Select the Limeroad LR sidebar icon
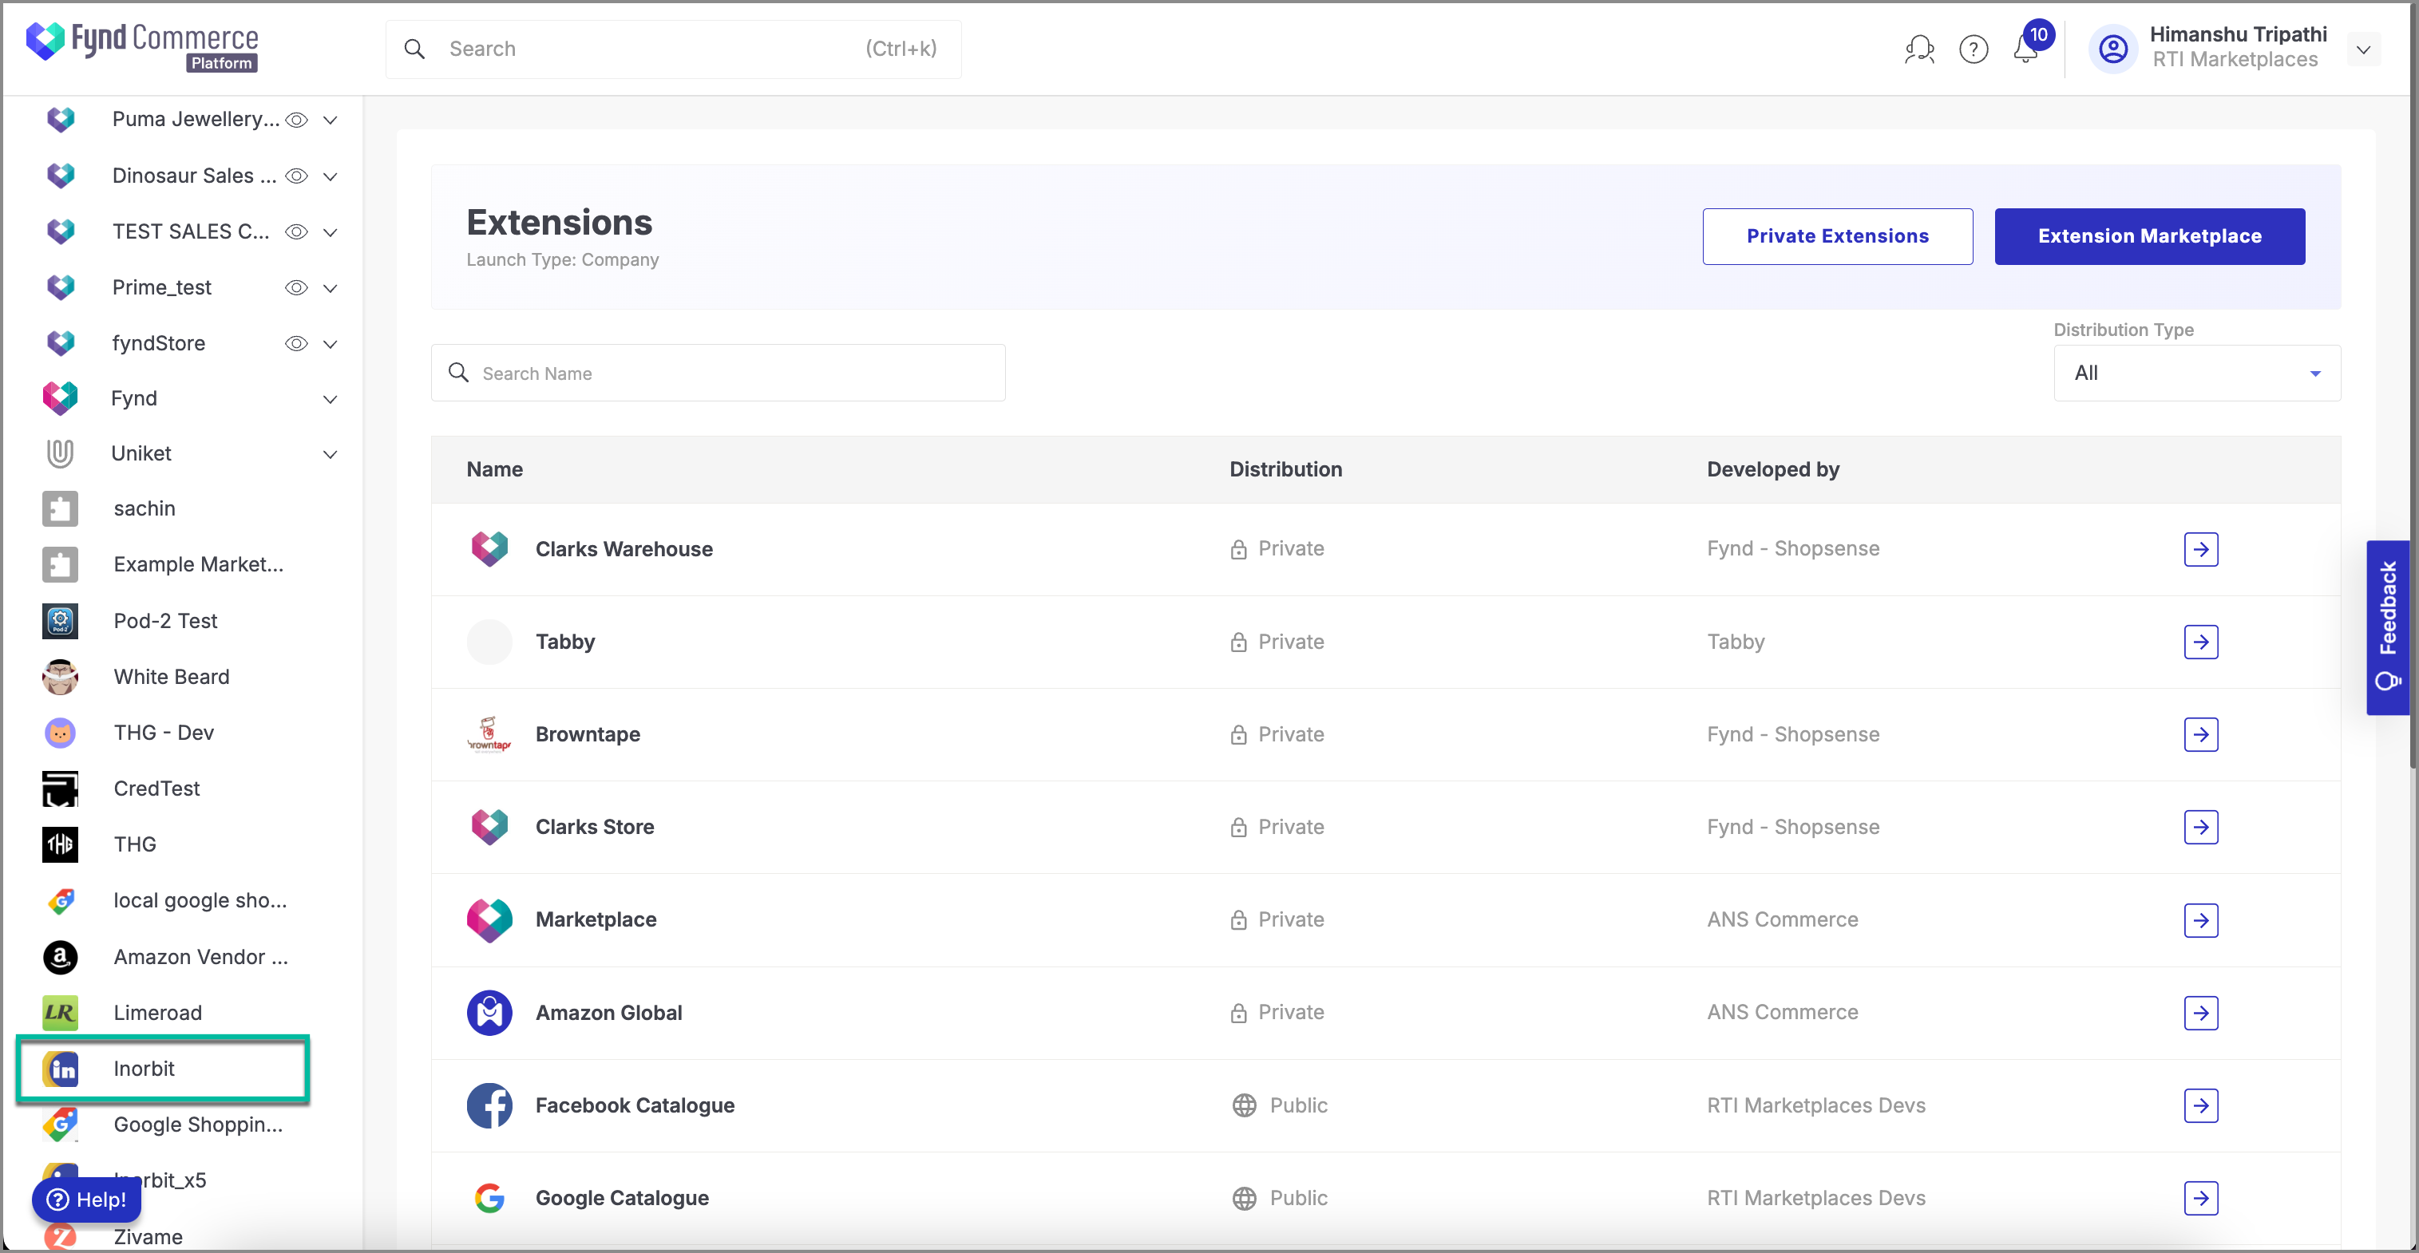This screenshot has width=2419, height=1253. pyautogui.click(x=60, y=1013)
